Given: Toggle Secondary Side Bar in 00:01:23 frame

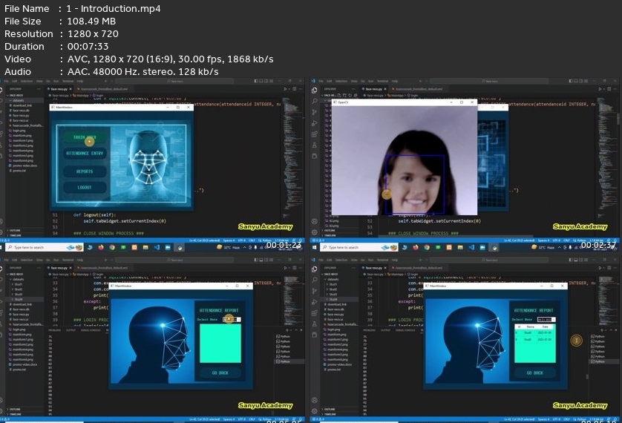Looking at the screenshot, I should pos(266,82).
